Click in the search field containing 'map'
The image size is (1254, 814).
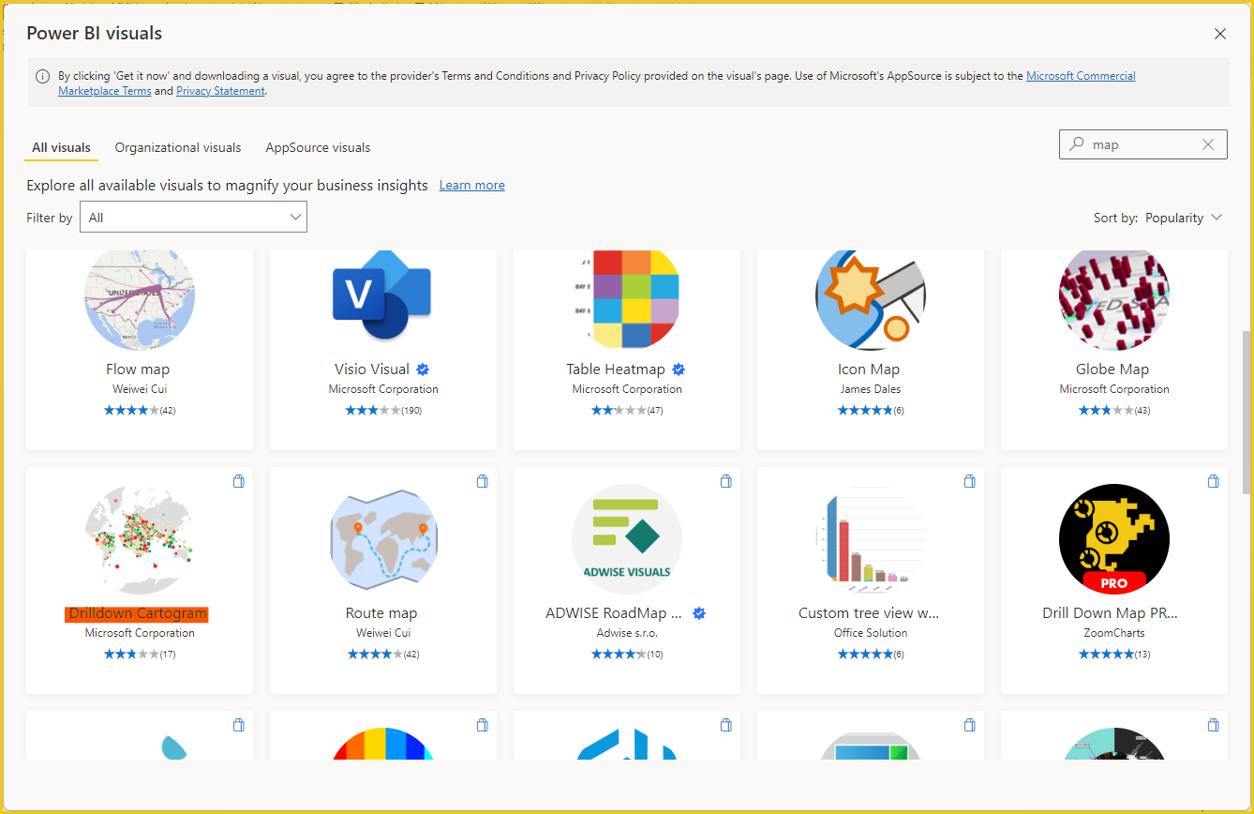tap(1143, 144)
